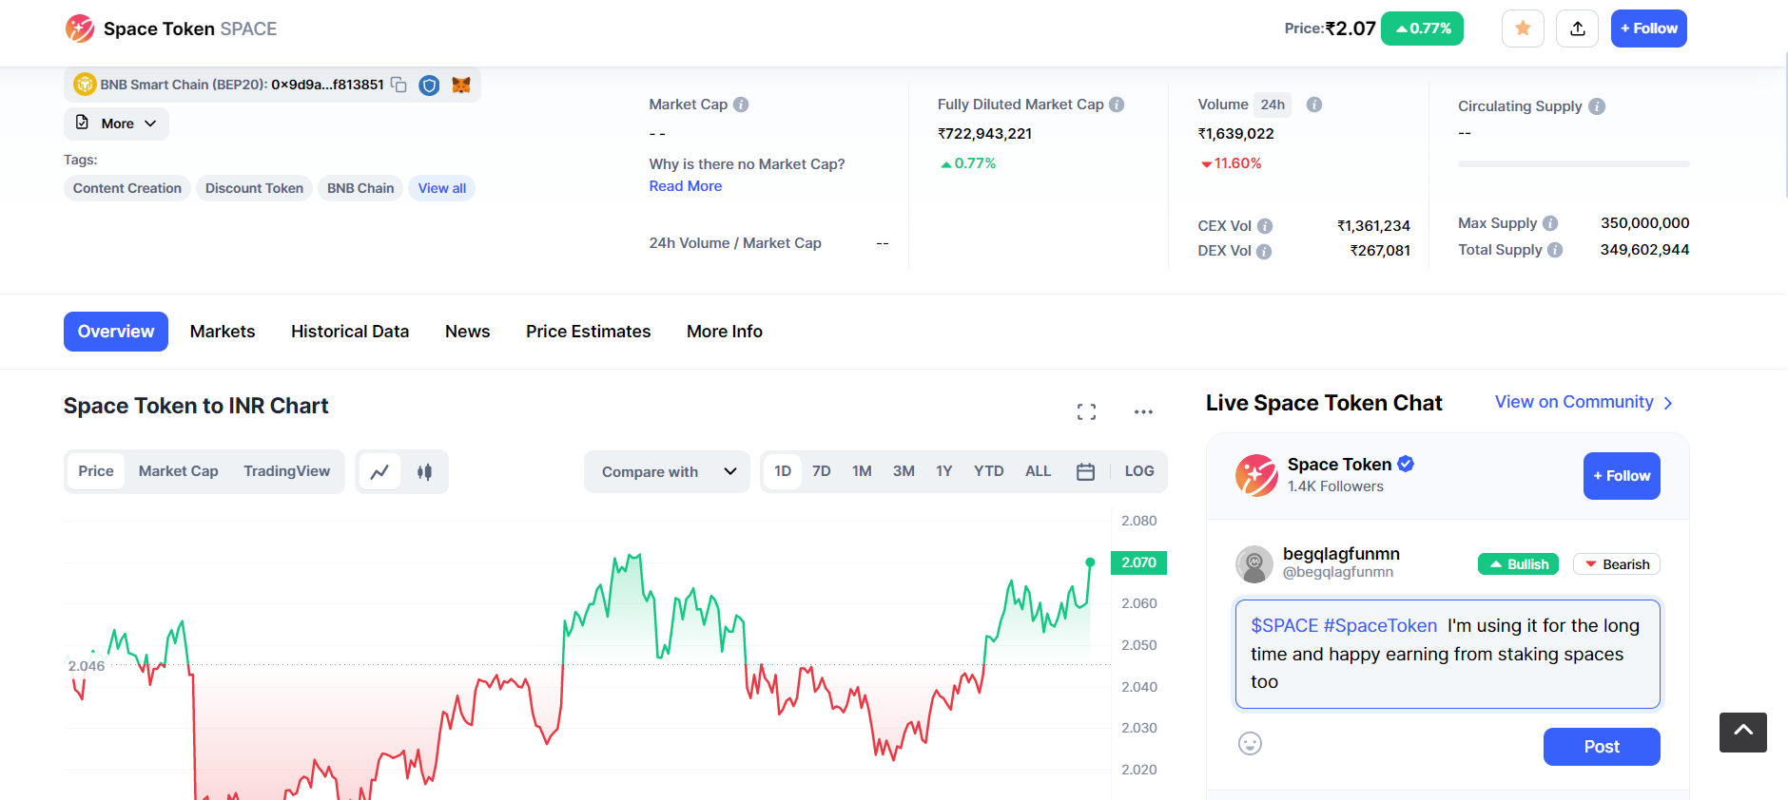The width and height of the screenshot is (1788, 800).
Task: Click the green price change 0.77% badge
Action: (x=1422, y=29)
